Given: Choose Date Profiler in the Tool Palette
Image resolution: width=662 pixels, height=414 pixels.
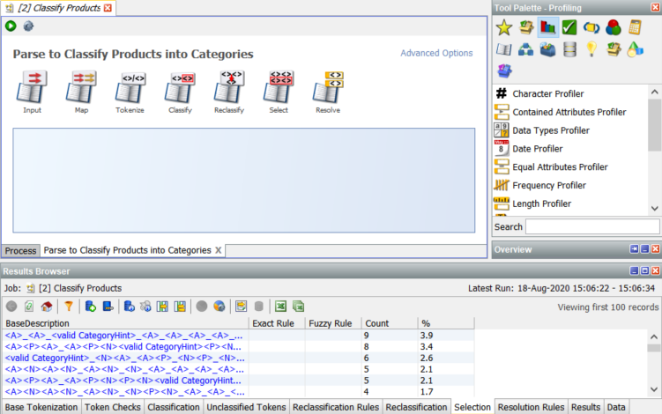Looking at the screenshot, I should pos(537,149).
